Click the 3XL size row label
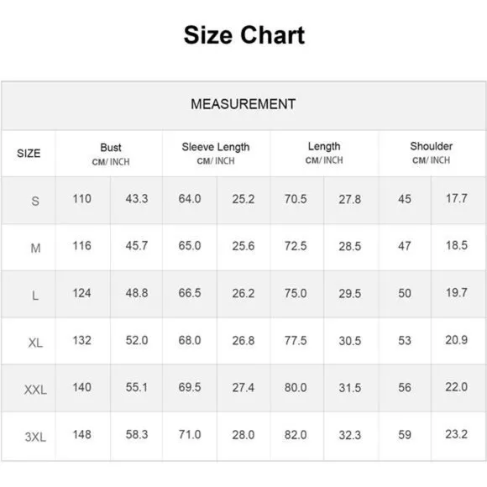The width and height of the screenshot is (487, 487). [35, 437]
